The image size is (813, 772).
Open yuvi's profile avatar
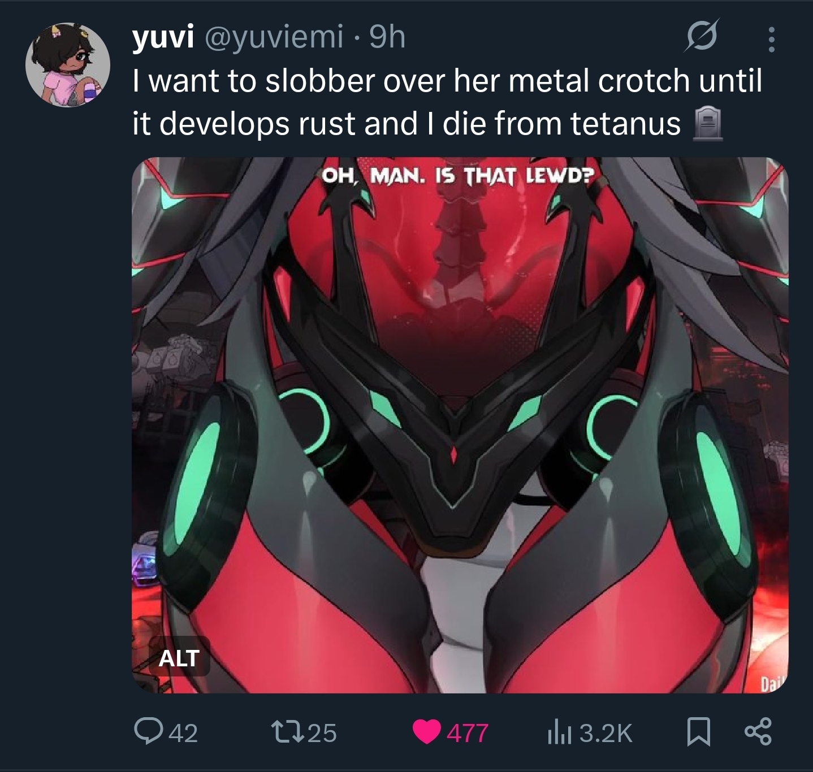click(x=68, y=64)
